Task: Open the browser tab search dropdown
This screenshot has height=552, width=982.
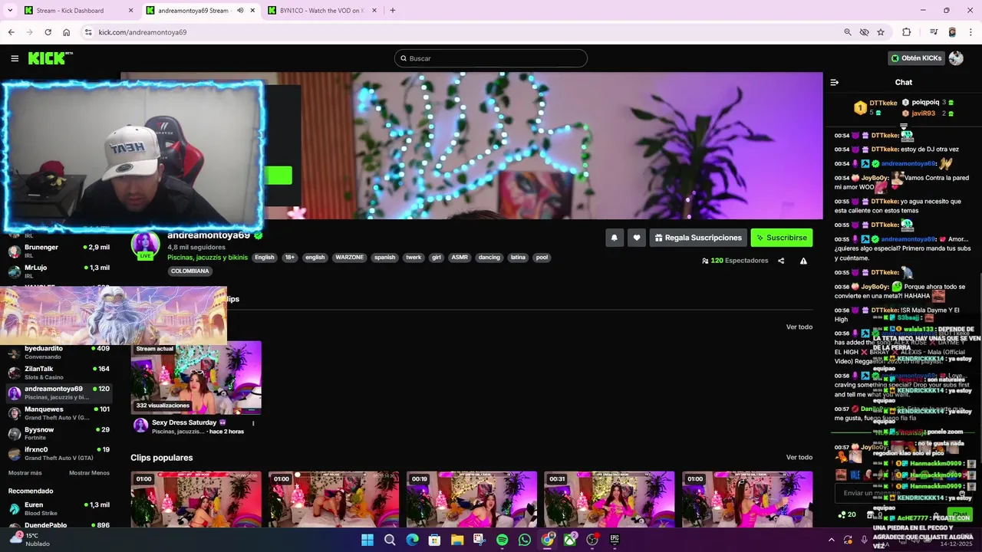Action: pos(11,11)
